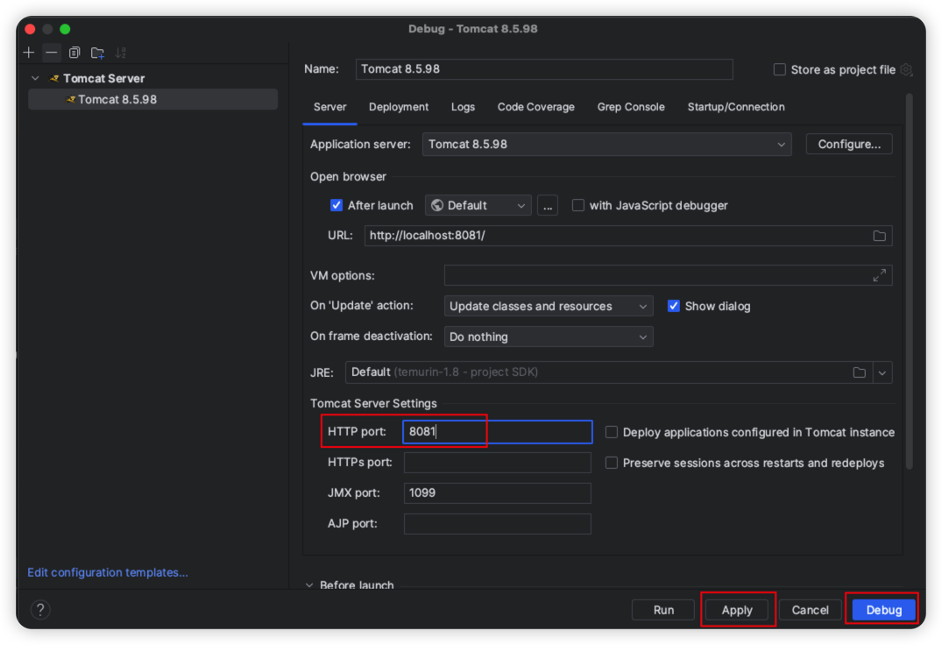Switch to the Code Coverage tab

(536, 107)
